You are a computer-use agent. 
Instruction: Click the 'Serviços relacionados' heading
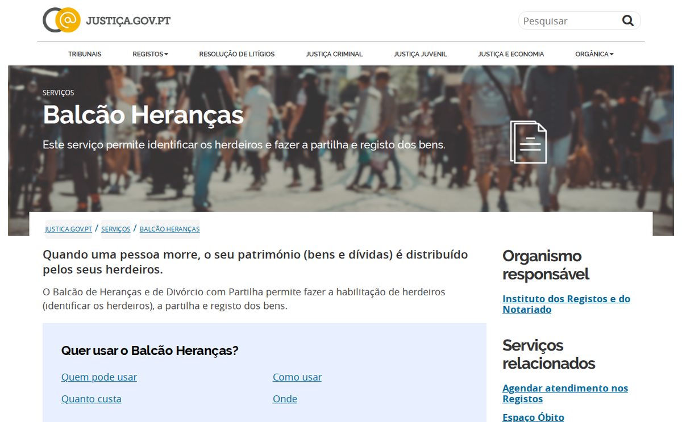(x=548, y=354)
